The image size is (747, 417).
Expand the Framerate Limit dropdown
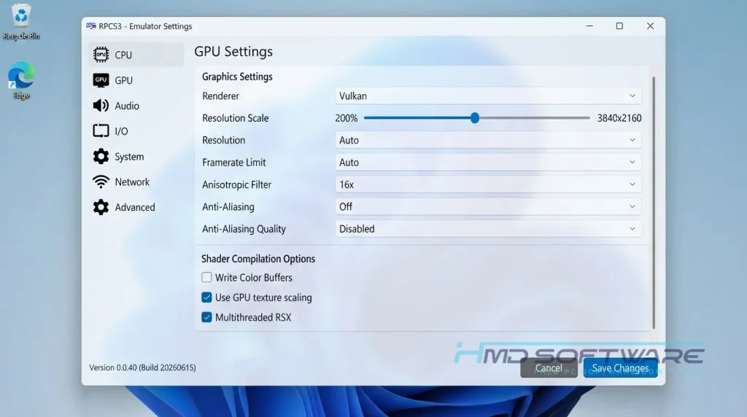tap(488, 163)
